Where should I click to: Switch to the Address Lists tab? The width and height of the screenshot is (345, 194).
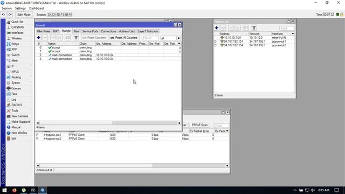(127, 31)
